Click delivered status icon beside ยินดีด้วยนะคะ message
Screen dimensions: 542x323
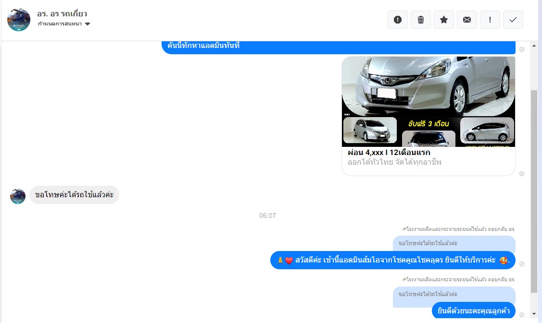click(x=522, y=315)
